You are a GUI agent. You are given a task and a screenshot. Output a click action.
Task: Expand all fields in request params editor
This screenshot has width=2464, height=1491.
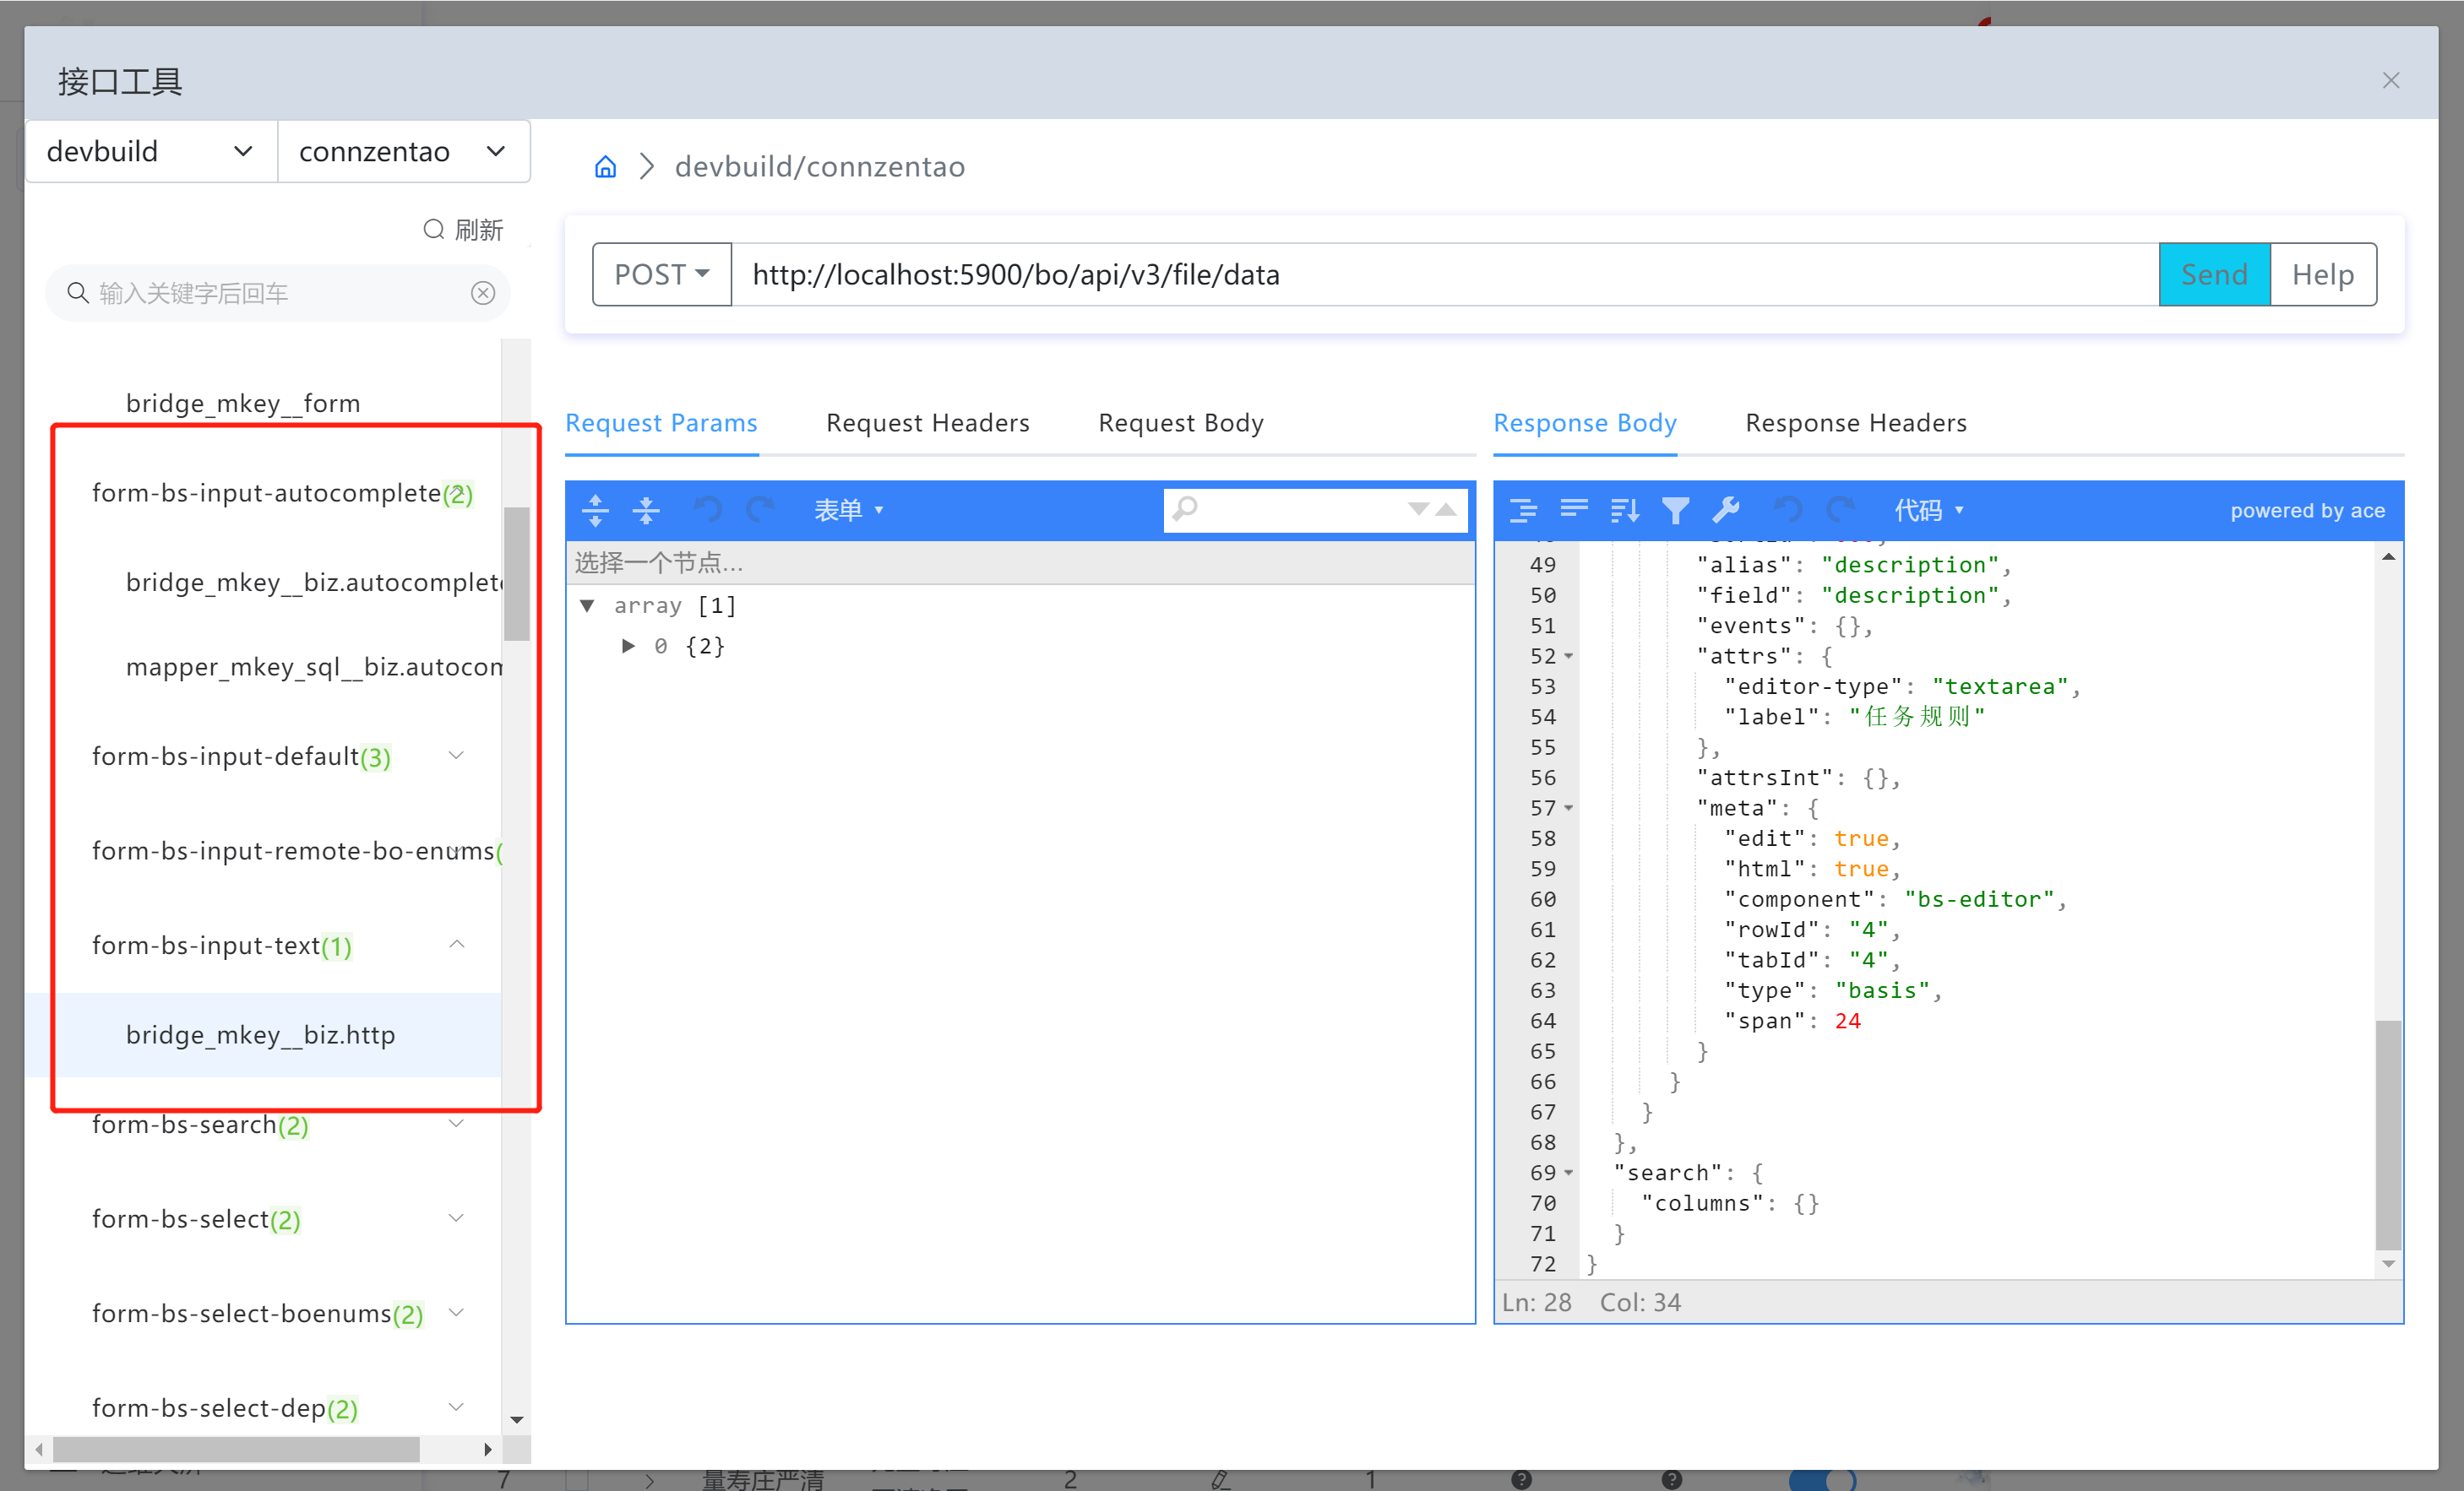pyautogui.click(x=595, y=510)
